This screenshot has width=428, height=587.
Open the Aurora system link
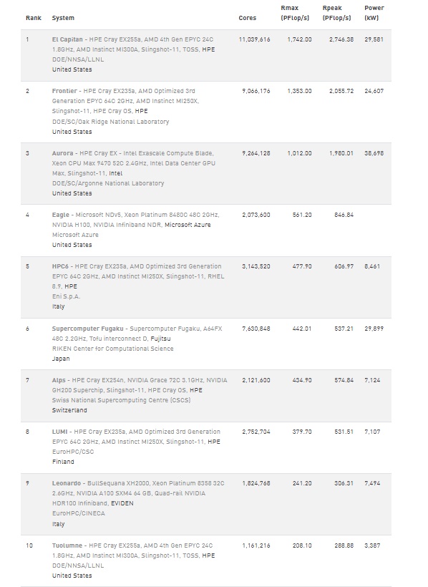click(x=62, y=153)
